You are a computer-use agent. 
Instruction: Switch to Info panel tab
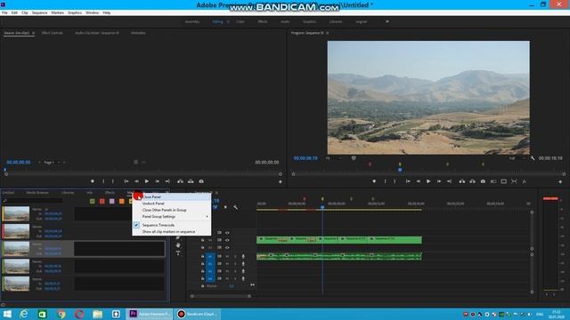[89, 193]
